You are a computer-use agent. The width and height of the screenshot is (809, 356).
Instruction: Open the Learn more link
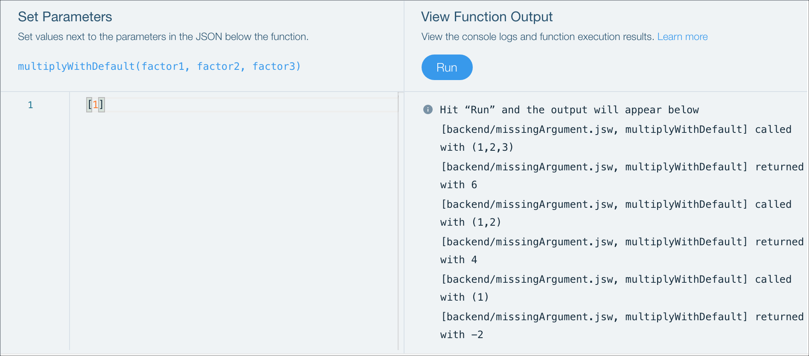click(682, 37)
